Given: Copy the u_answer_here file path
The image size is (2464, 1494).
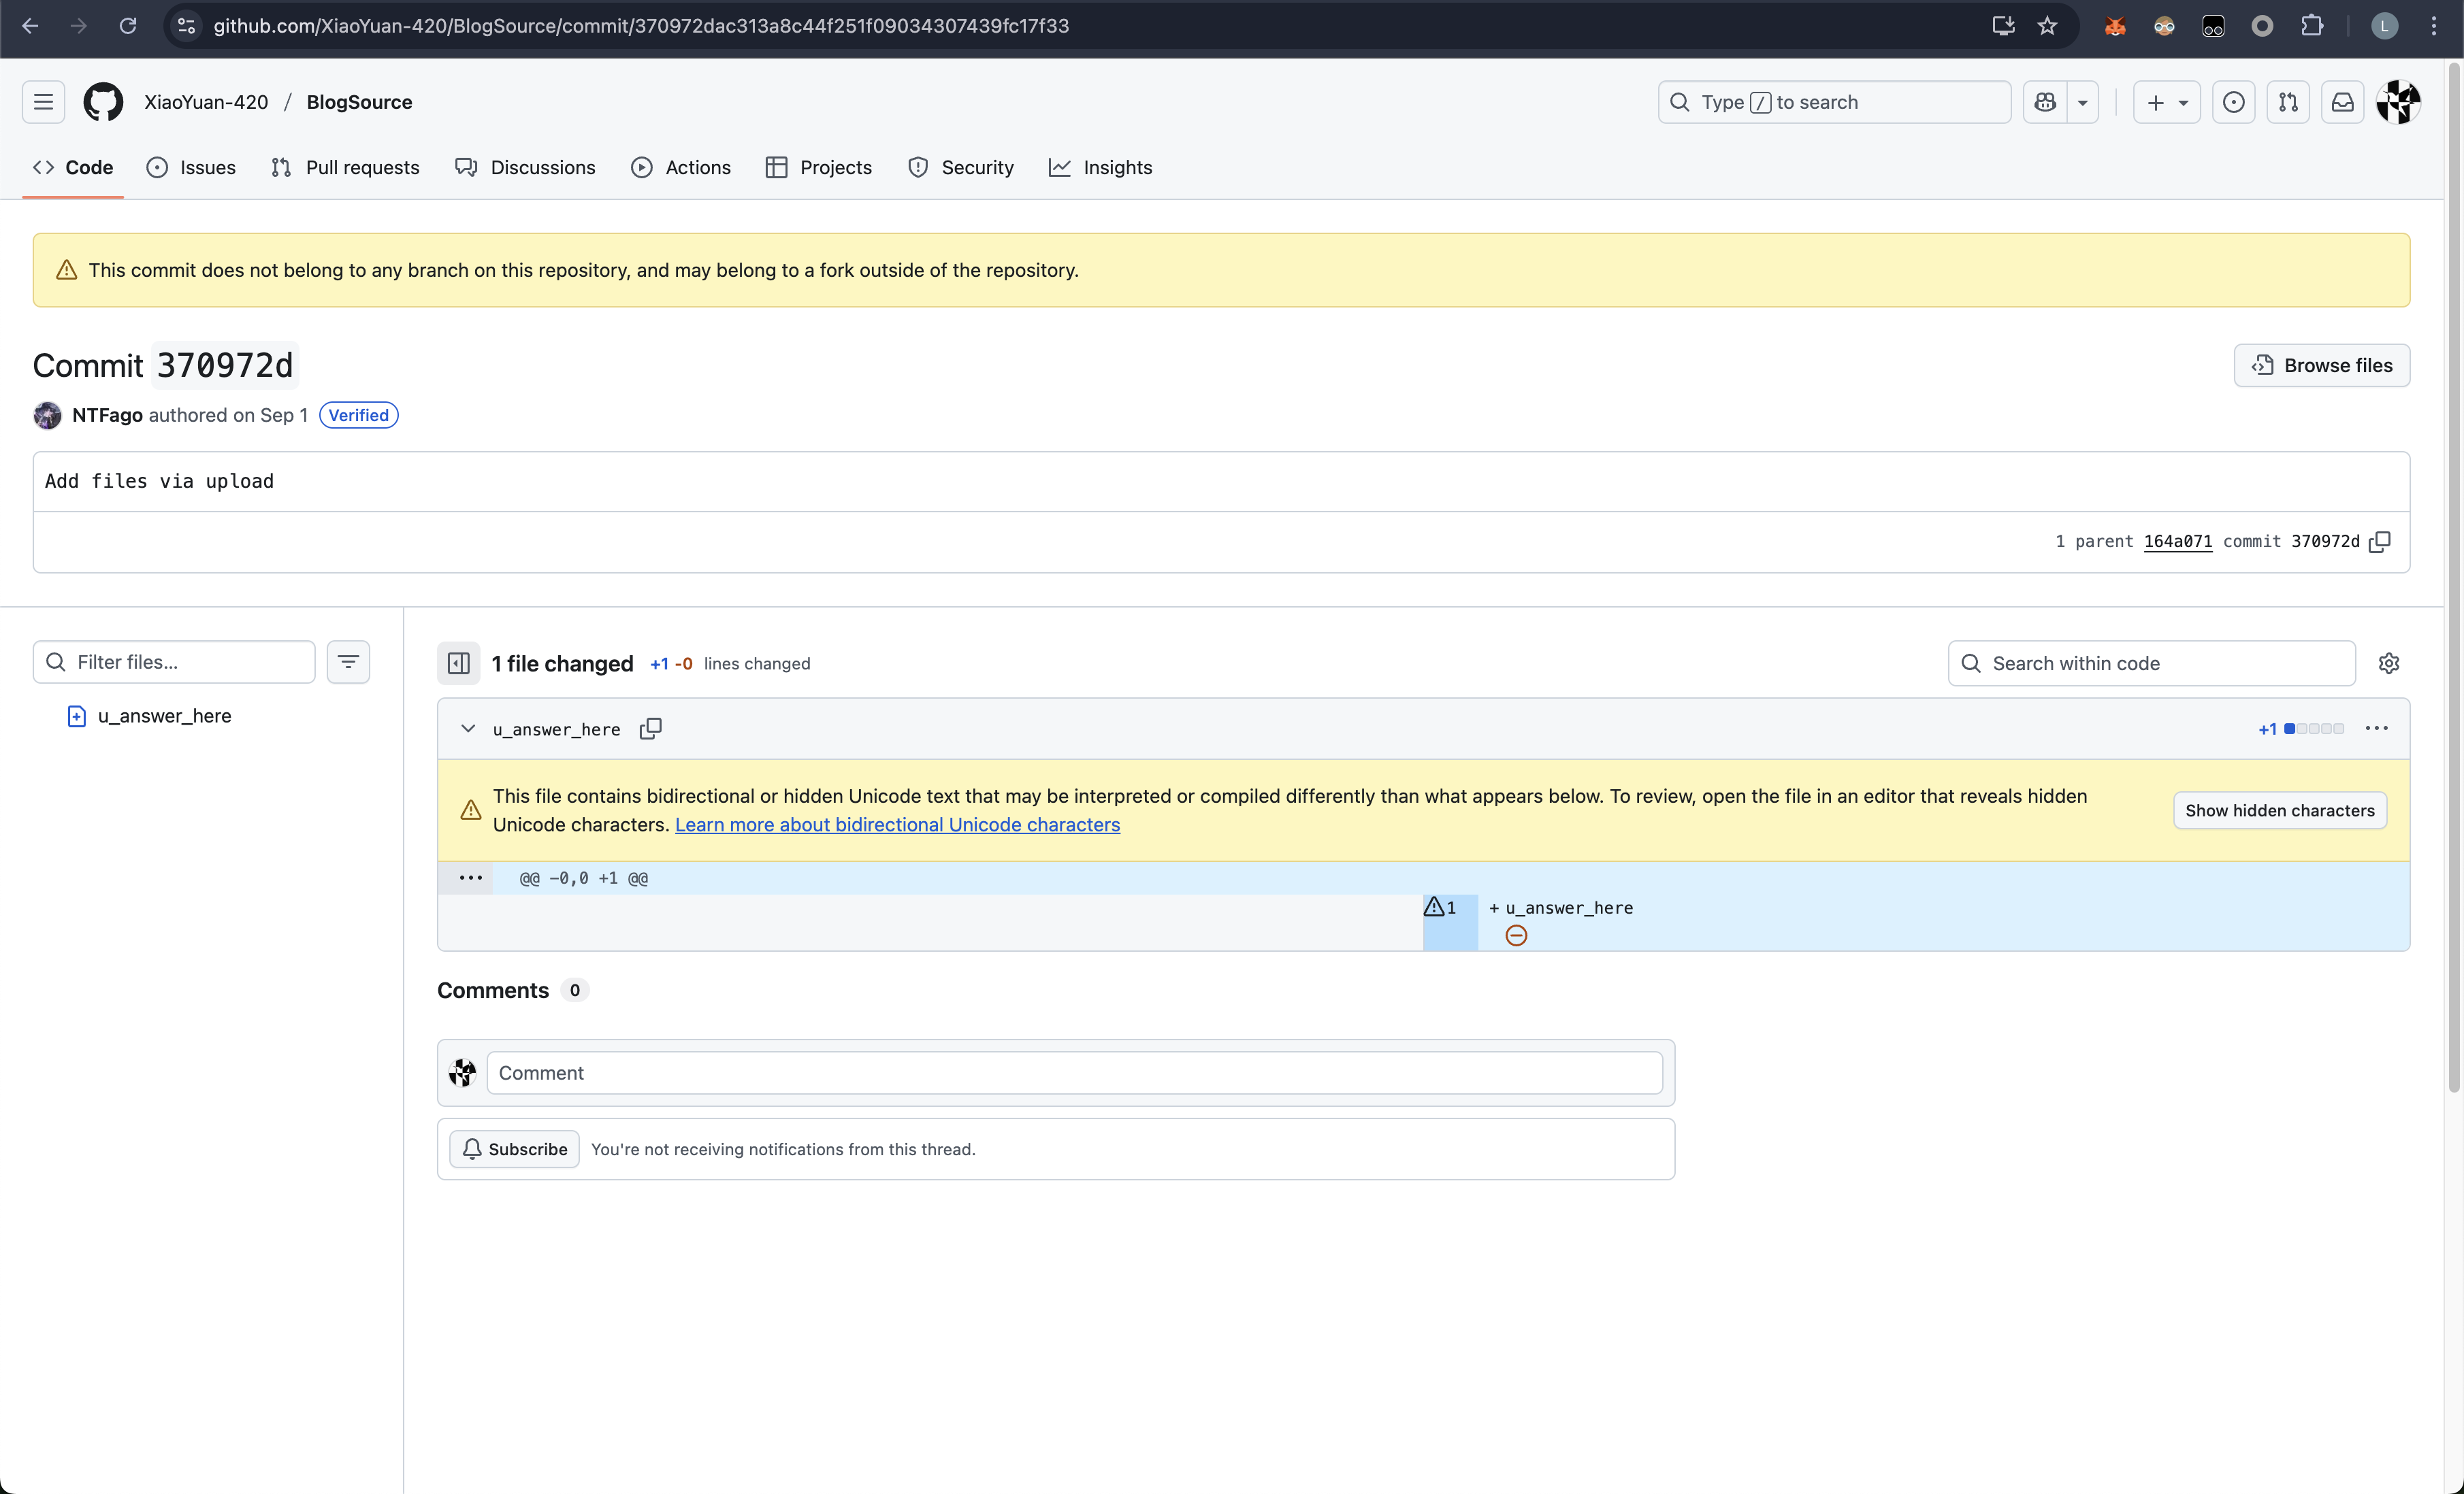Looking at the screenshot, I should tap(650, 729).
